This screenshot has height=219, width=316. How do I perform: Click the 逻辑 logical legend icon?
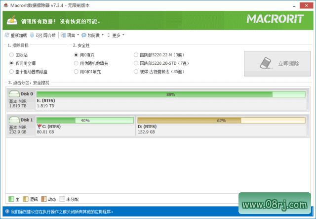tap(26, 199)
